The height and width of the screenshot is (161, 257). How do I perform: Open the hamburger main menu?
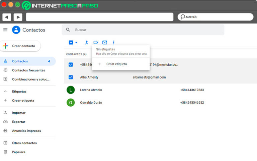click(5, 30)
